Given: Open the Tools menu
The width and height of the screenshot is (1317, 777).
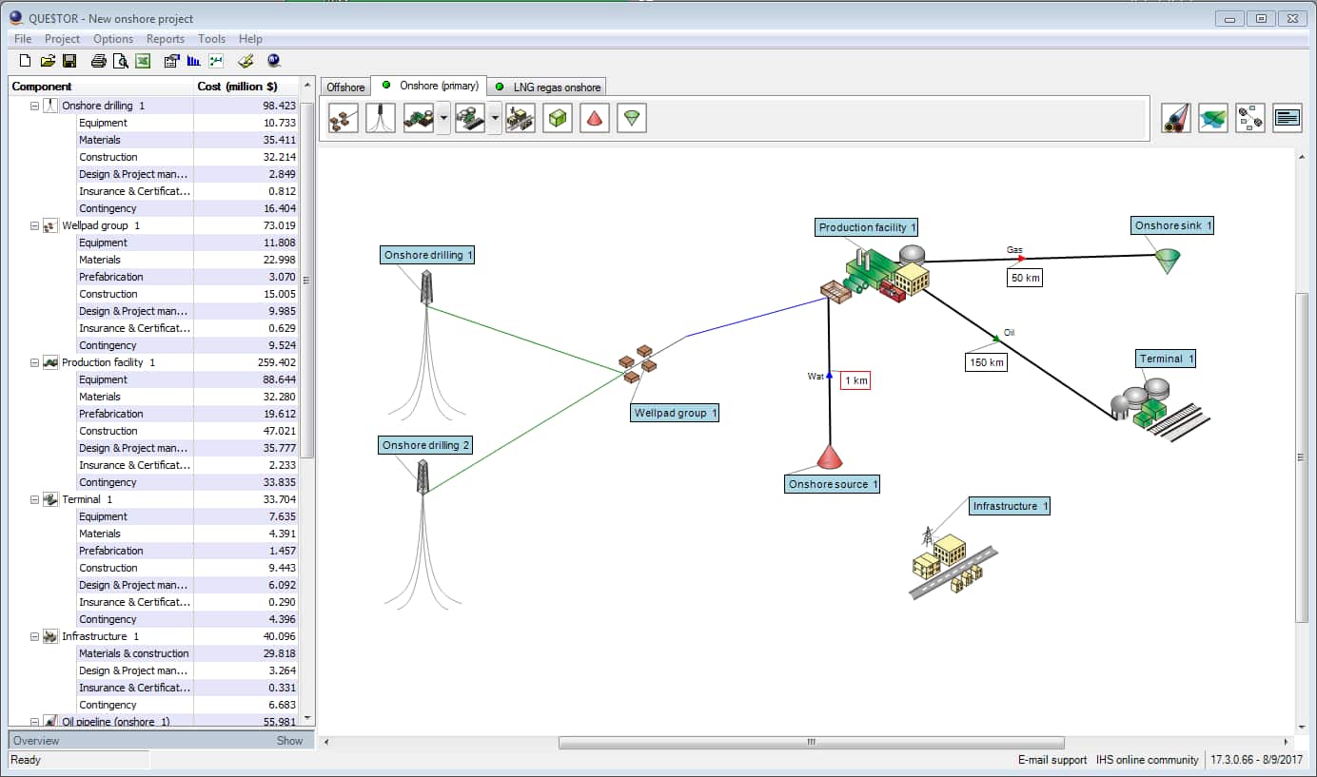Looking at the screenshot, I should 211,39.
